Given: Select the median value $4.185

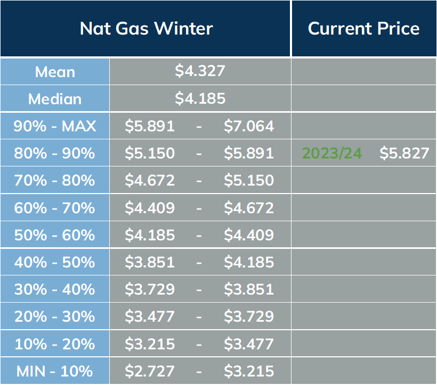Looking at the screenshot, I should pyautogui.click(x=200, y=98).
